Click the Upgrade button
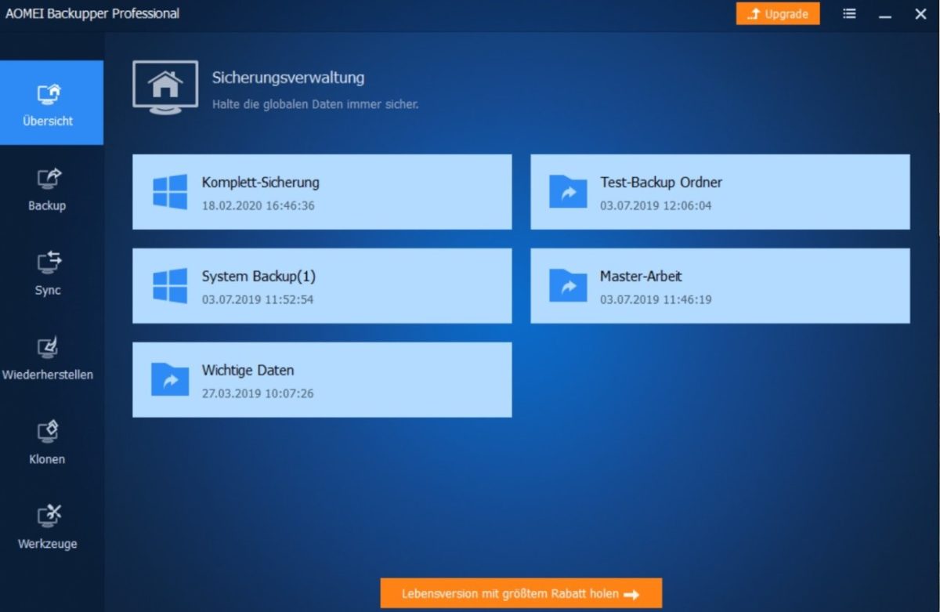 pos(778,13)
